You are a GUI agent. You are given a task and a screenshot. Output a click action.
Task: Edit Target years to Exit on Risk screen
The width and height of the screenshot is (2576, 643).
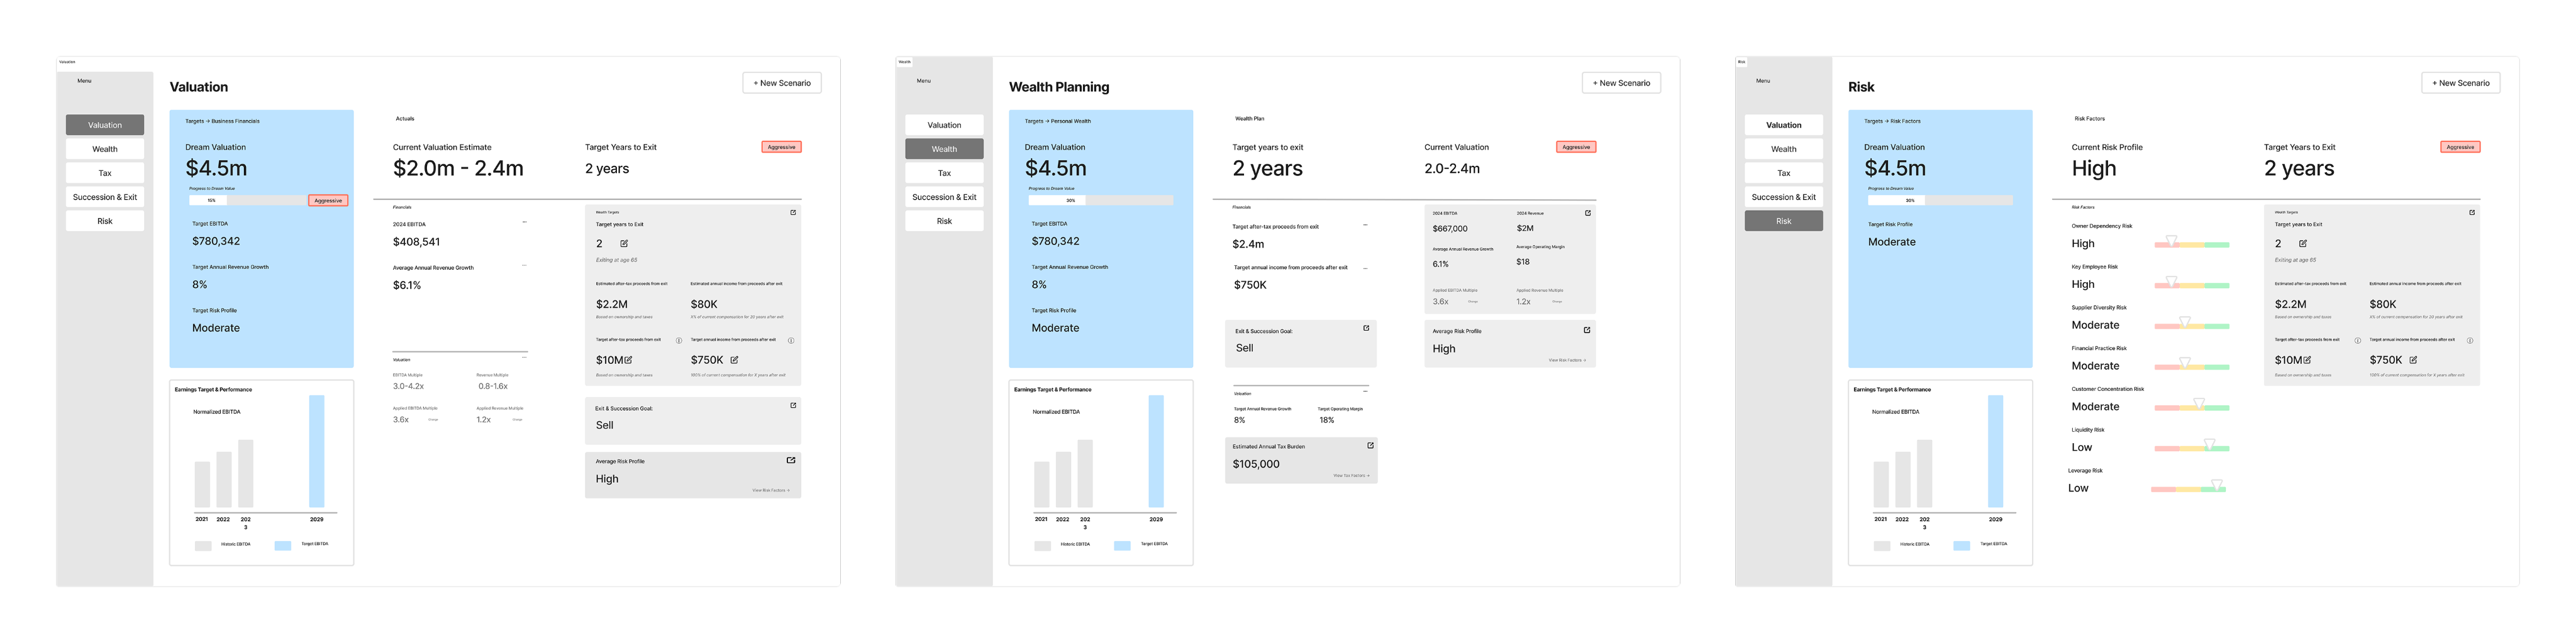(2303, 243)
